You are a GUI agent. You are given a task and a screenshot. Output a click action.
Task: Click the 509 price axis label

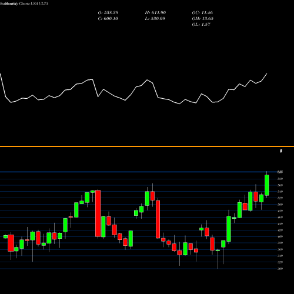pos(280,205)
